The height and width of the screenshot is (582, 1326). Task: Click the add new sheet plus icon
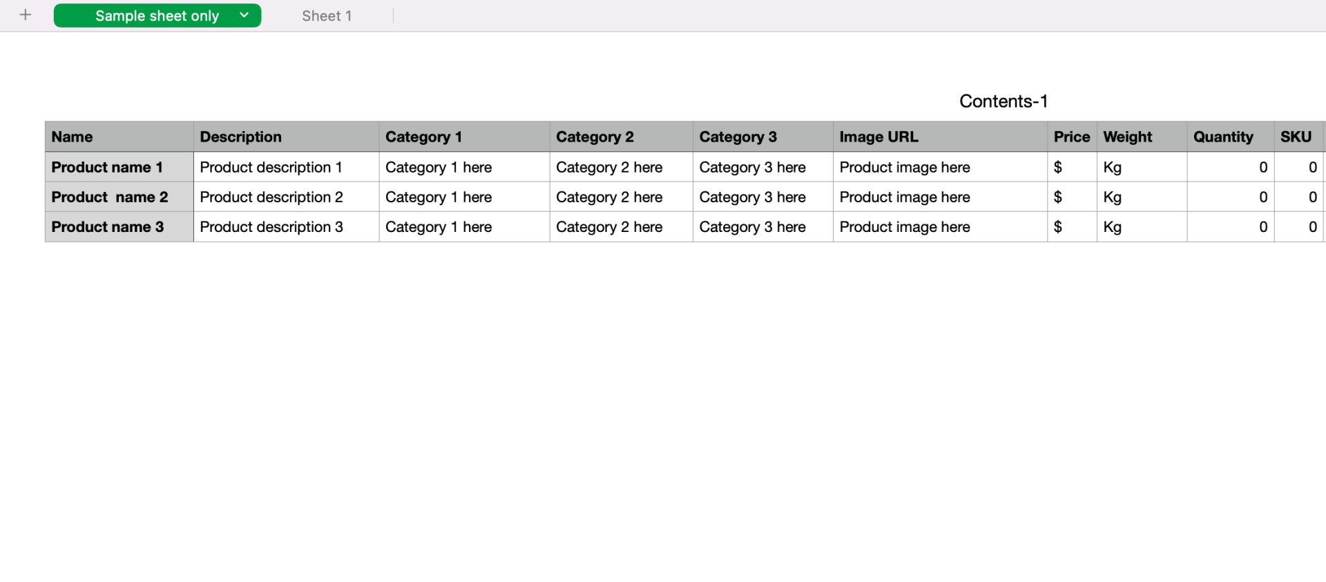(26, 15)
